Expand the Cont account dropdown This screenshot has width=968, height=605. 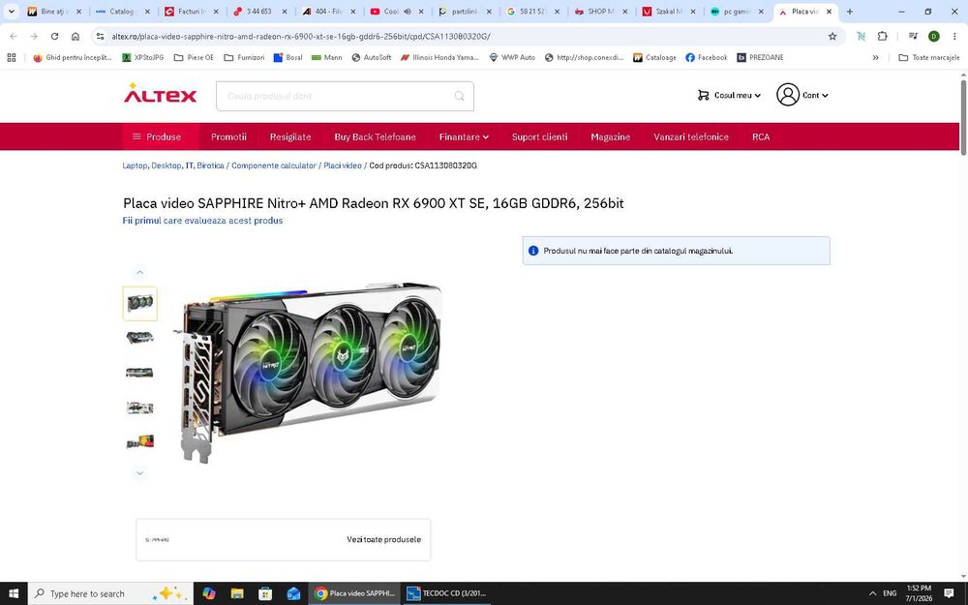825,95
